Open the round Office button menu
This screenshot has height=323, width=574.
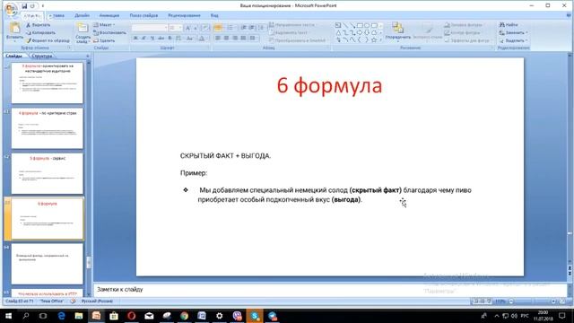pos(11,9)
